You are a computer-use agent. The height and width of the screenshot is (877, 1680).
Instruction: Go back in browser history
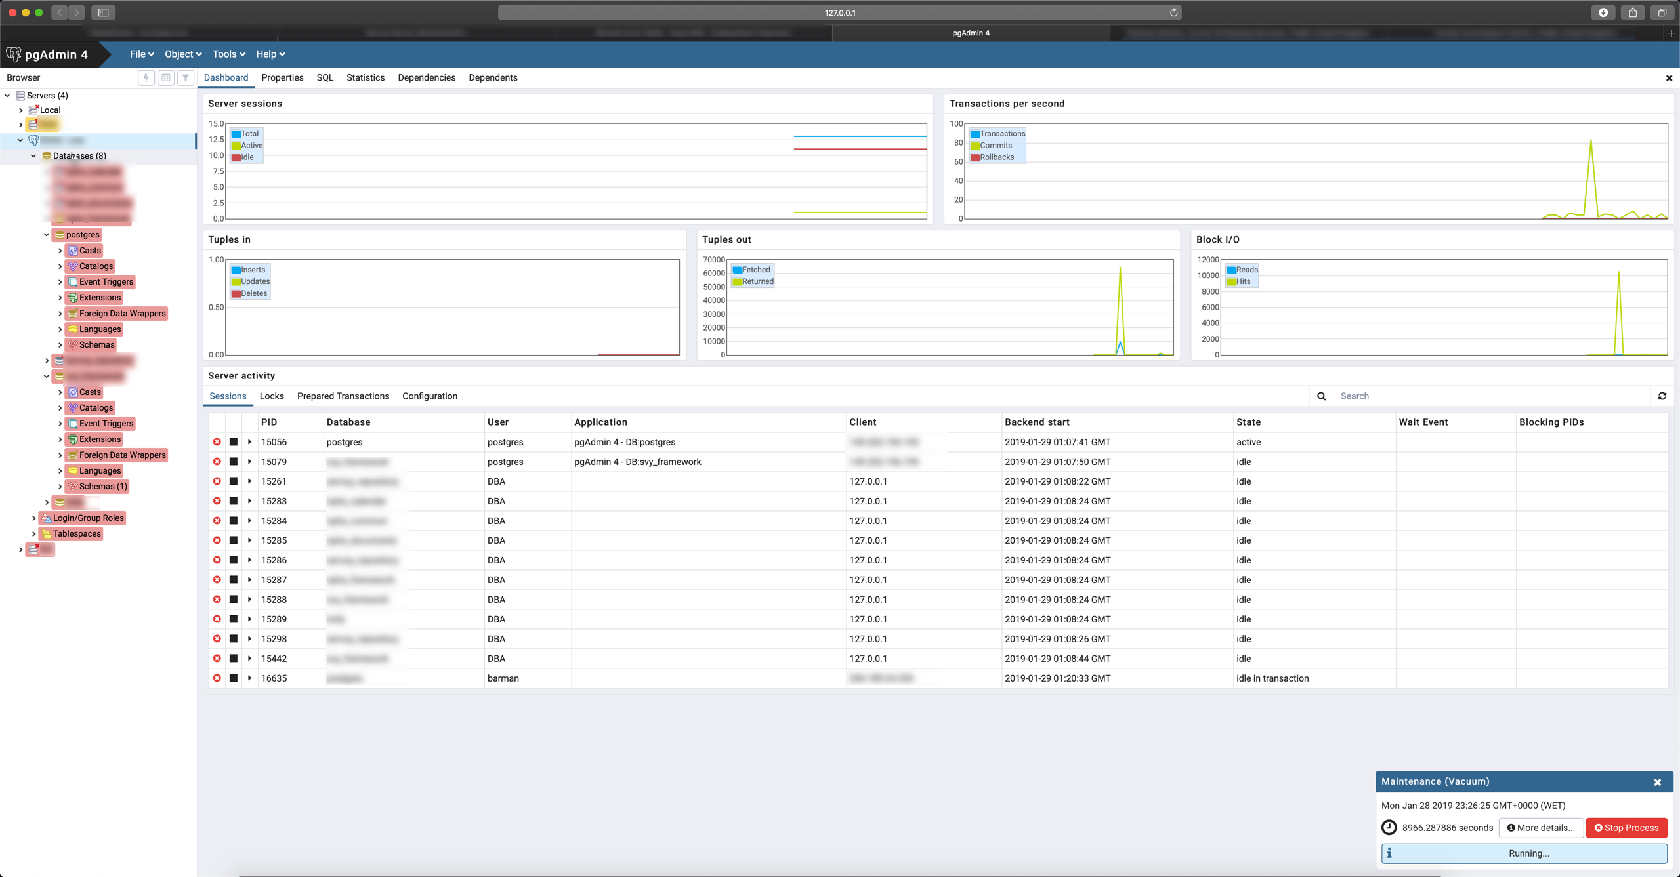(x=60, y=12)
